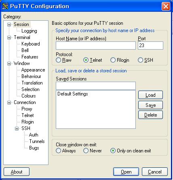173x180 pixels.
Task: Open the Session category
Action: [x=21, y=24]
